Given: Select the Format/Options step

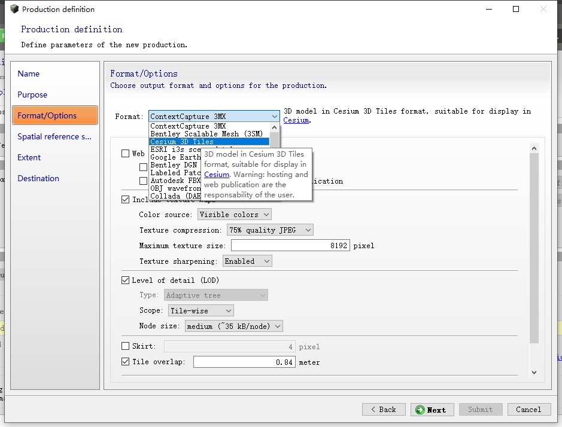Looking at the screenshot, I should [x=55, y=115].
